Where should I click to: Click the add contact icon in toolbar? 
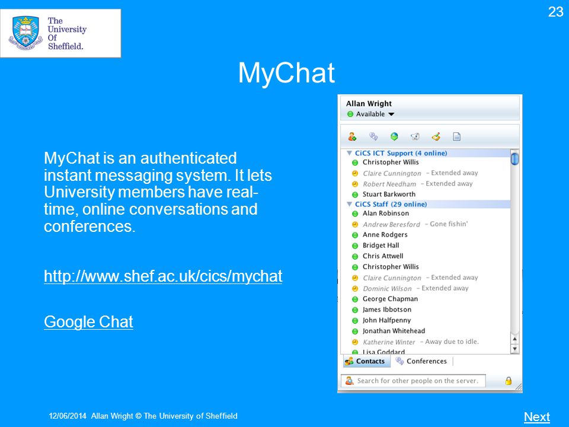click(x=352, y=136)
